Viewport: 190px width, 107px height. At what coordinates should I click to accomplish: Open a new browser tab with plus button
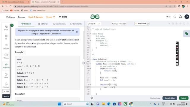coord(63,2)
